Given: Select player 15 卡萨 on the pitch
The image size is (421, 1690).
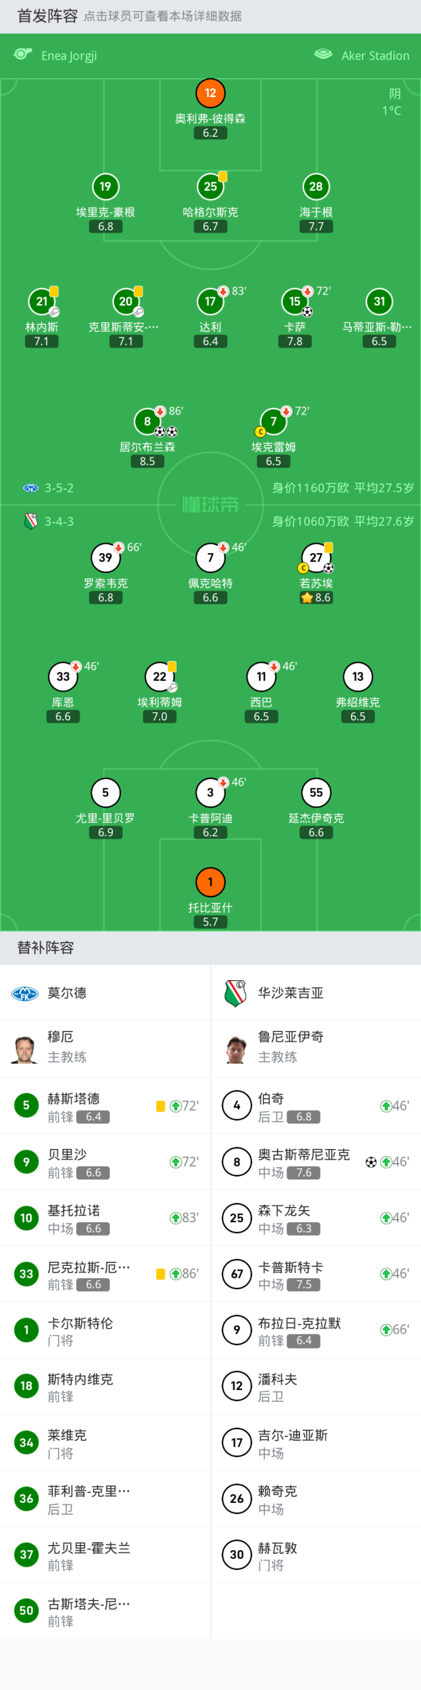Looking at the screenshot, I should pyautogui.click(x=295, y=302).
